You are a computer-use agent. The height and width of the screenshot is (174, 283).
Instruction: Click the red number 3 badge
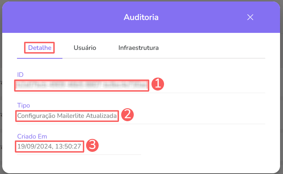(92, 145)
